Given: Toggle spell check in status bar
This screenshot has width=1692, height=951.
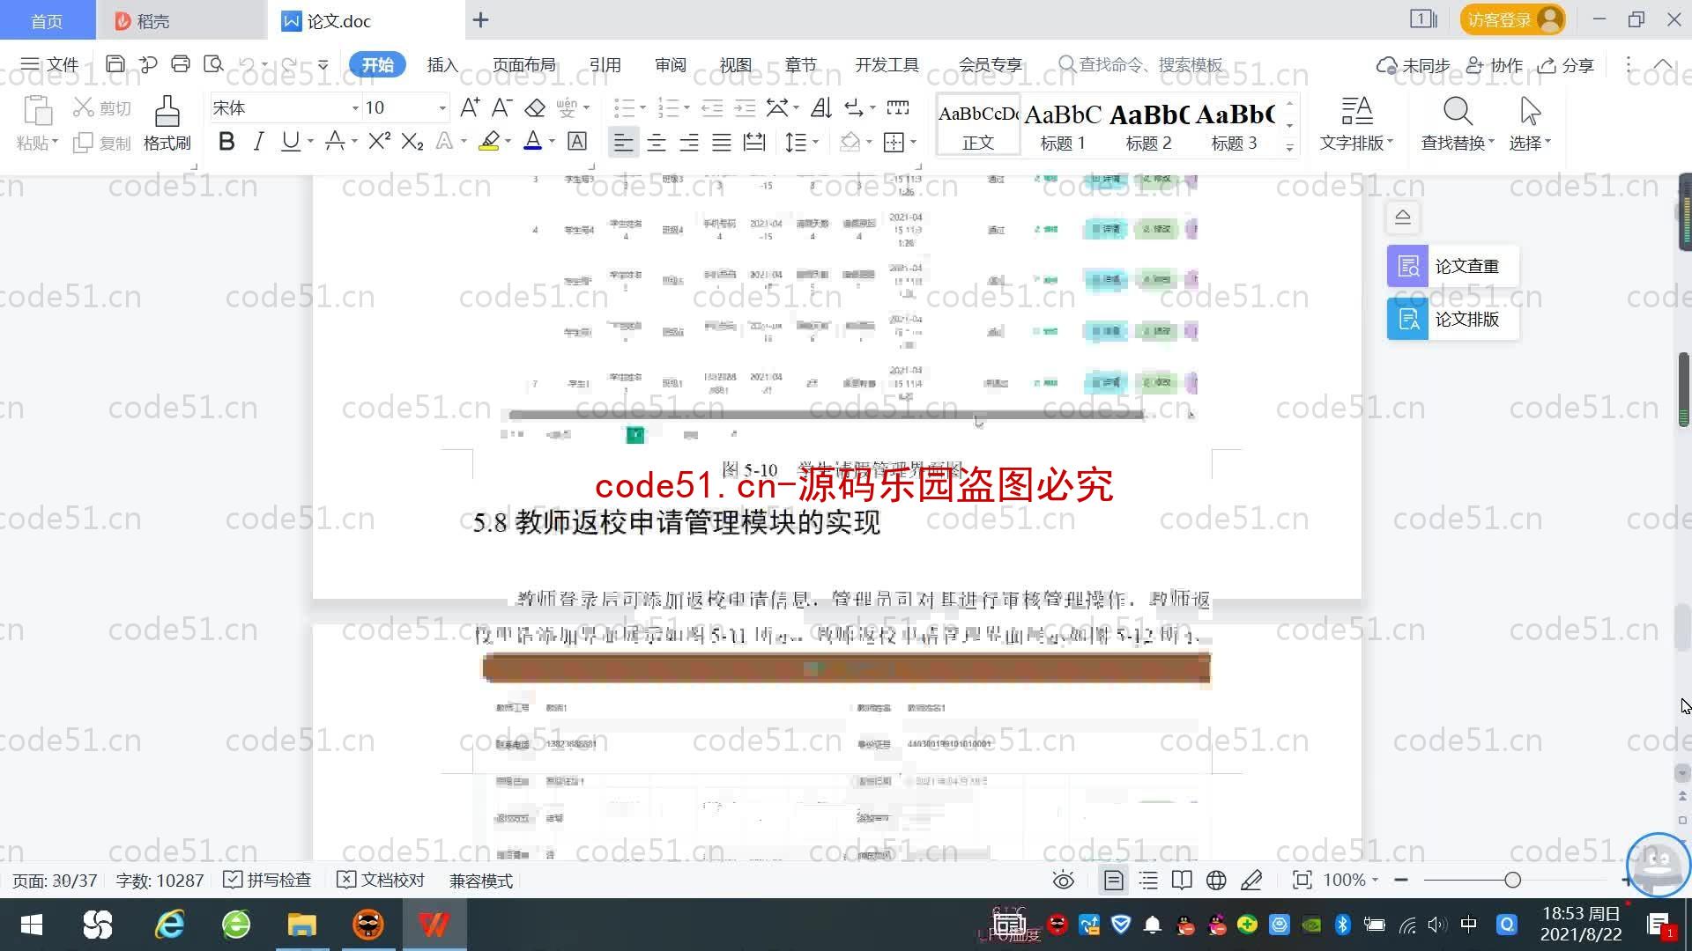Looking at the screenshot, I should [x=267, y=880].
